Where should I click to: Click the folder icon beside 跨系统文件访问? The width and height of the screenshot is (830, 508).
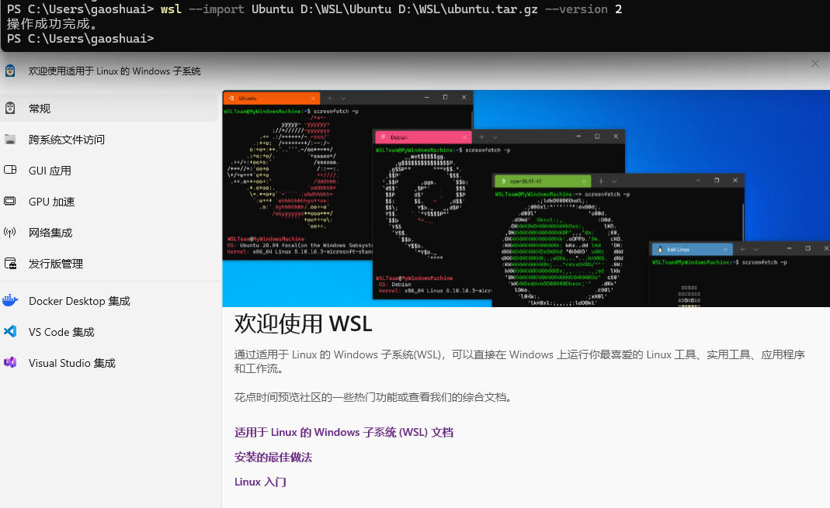[x=10, y=139]
